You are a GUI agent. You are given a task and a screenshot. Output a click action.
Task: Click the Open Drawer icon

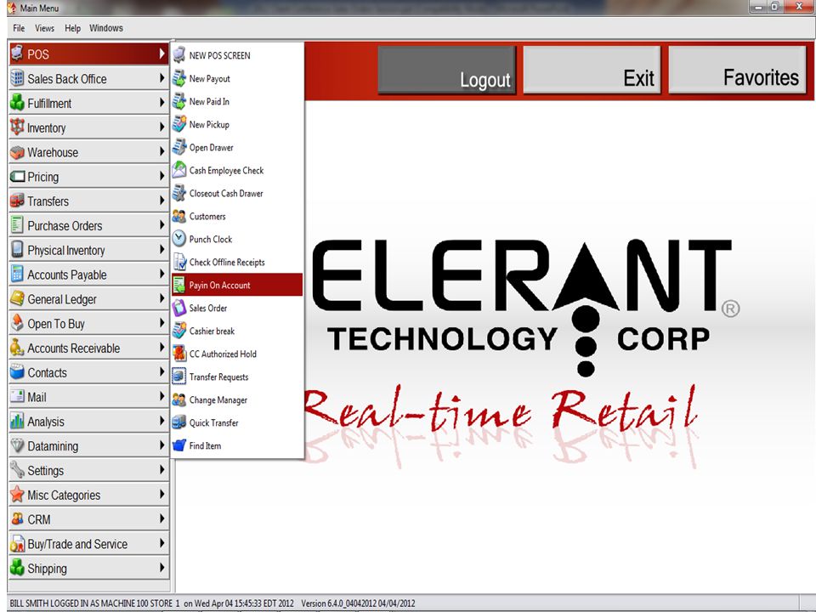click(179, 147)
